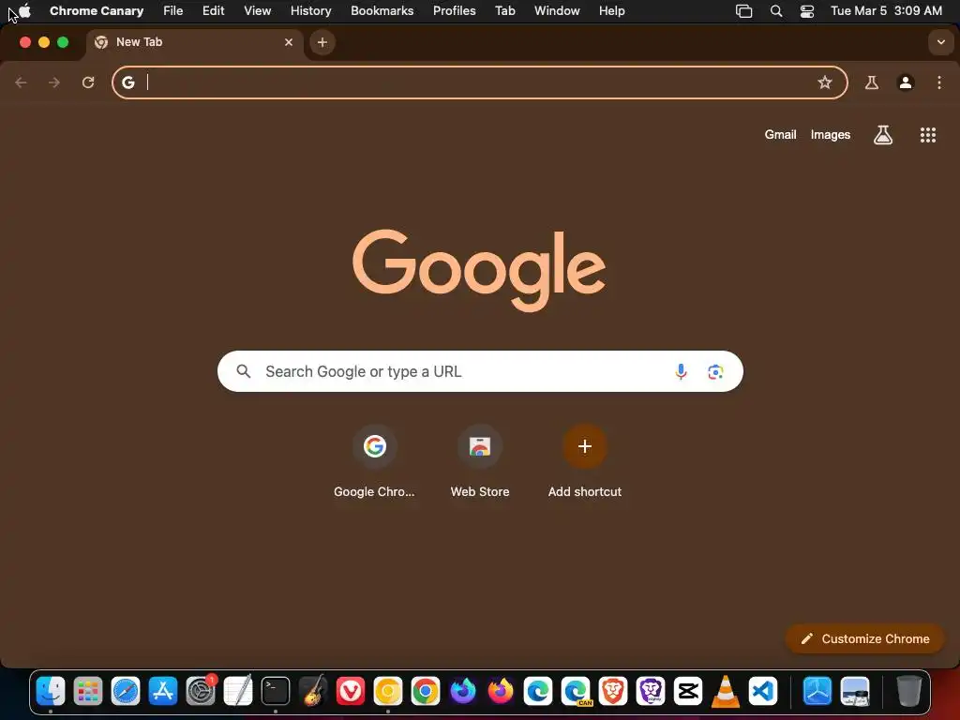Search by image with Google Lens icon
This screenshot has width=960, height=720.
(715, 371)
